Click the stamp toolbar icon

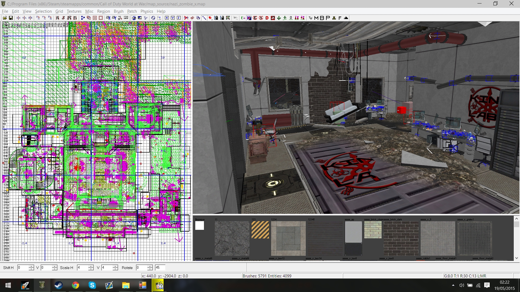coord(334,18)
